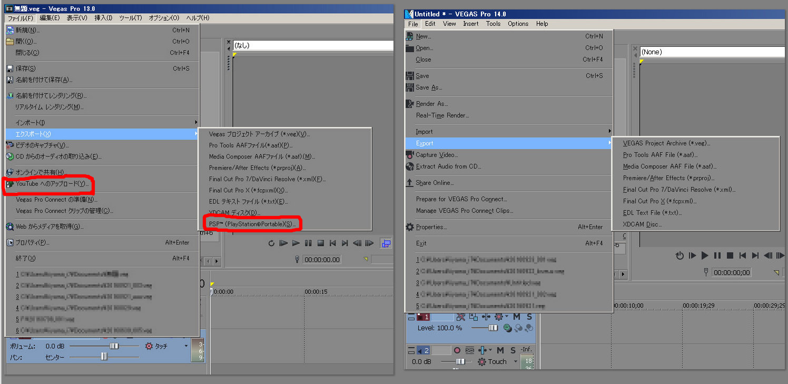
Task: Click Track FX icon on VEGAS 14 audio track 2
Action: click(482, 350)
